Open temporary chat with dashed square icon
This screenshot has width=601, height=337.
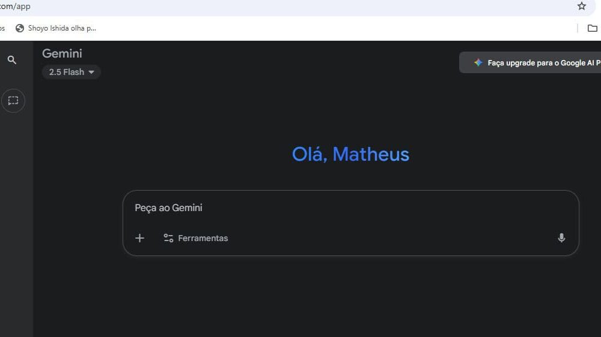tap(13, 101)
